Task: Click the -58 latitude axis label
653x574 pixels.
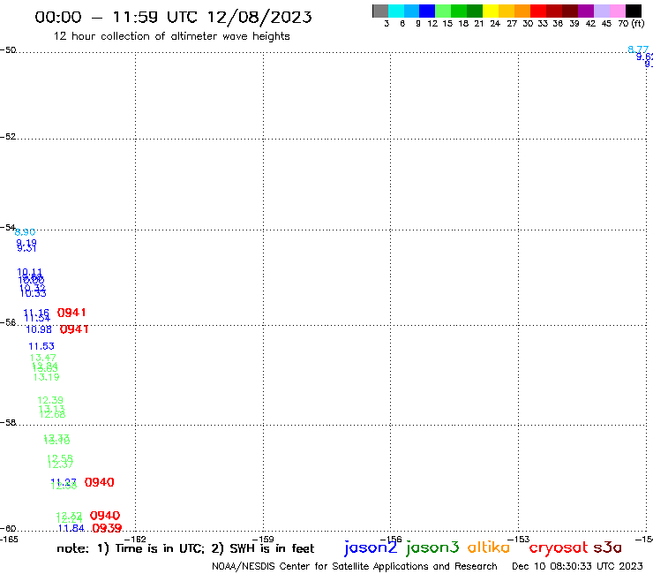Action: point(8,423)
